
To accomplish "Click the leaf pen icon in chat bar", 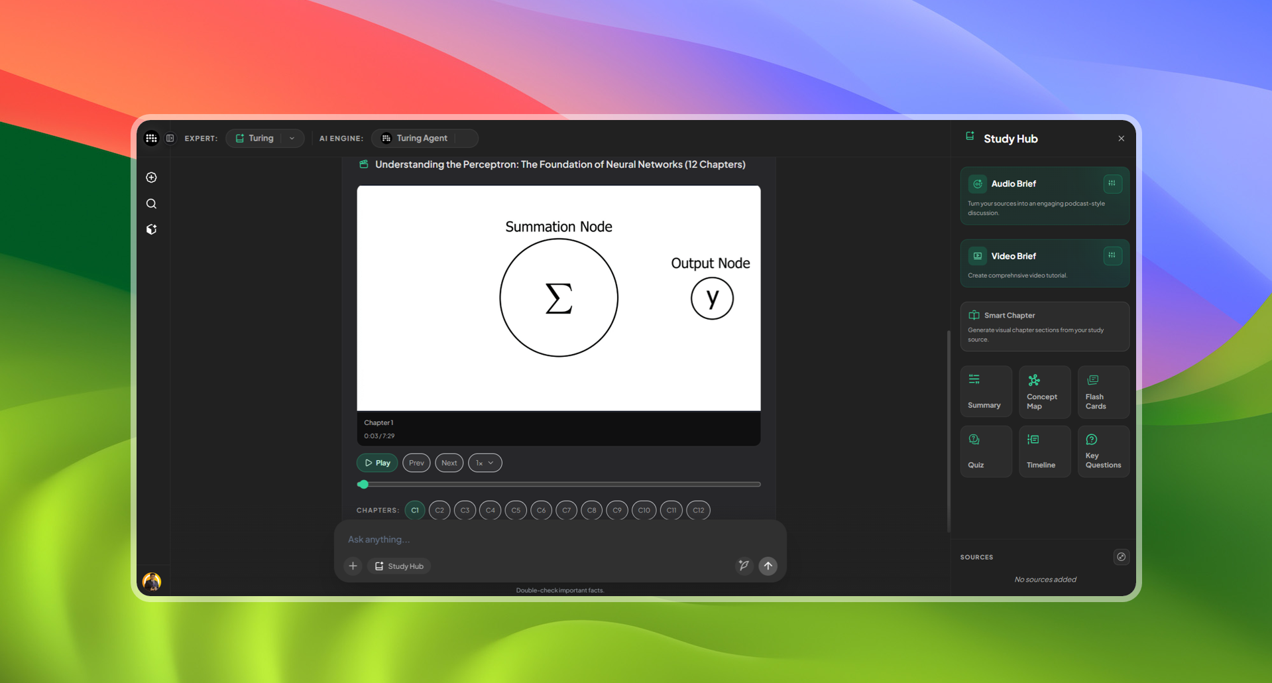I will (744, 566).
